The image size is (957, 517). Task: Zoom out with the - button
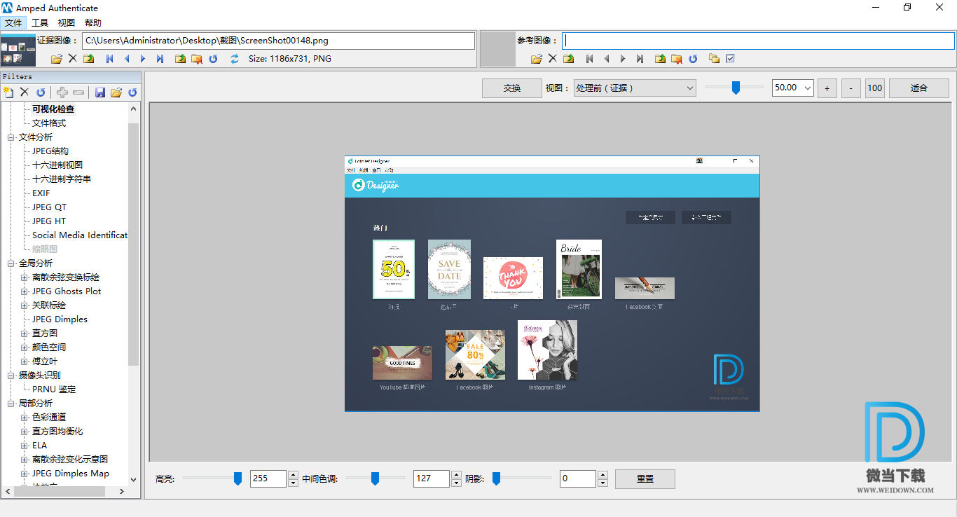851,88
